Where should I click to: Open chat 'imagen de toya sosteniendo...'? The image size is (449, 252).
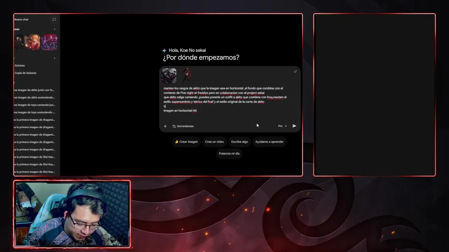34,112
